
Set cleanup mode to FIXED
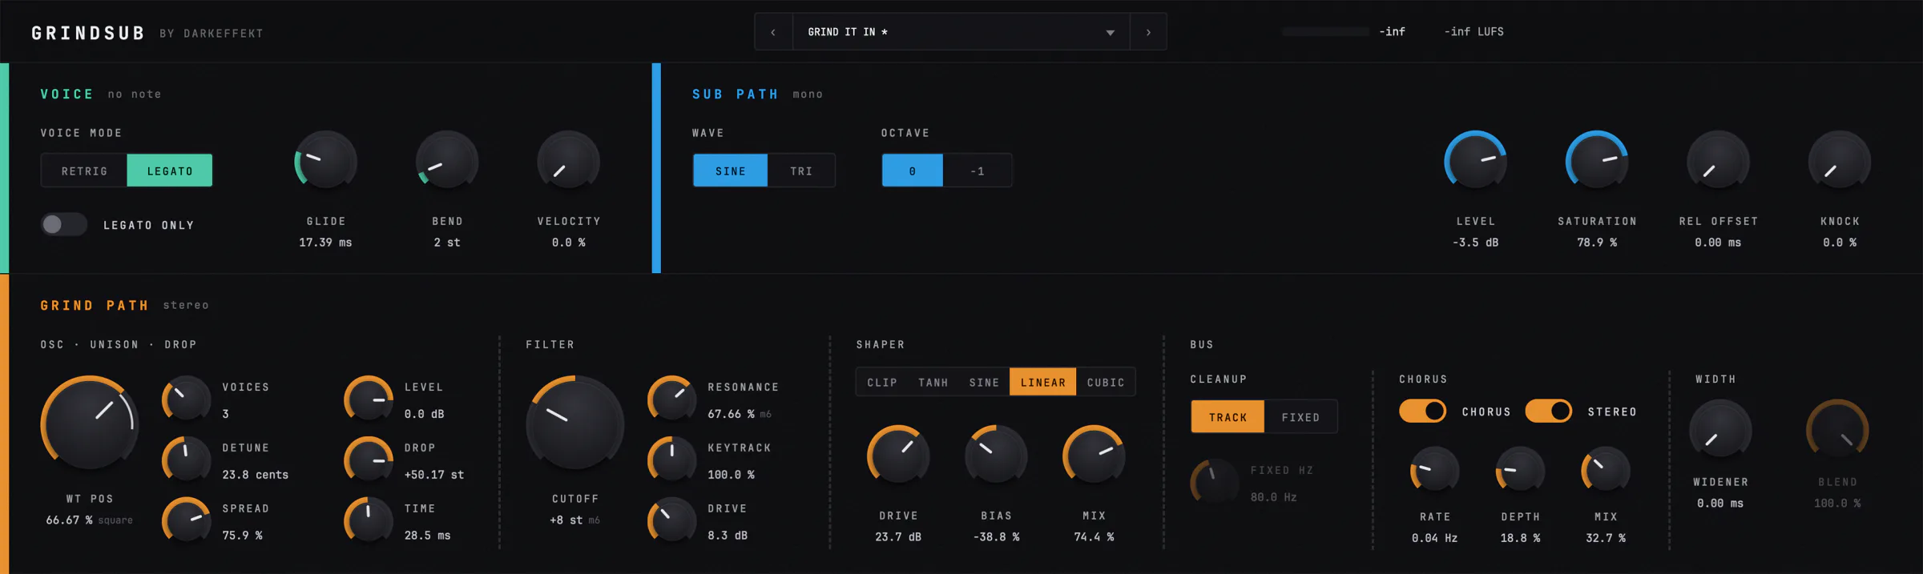[x=1300, y=417]
